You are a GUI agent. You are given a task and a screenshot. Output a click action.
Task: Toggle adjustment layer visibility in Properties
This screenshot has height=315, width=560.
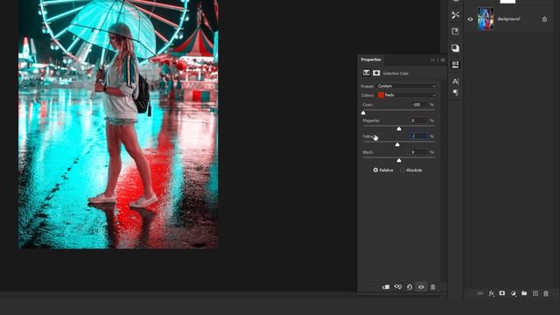(x=421, y=287)
